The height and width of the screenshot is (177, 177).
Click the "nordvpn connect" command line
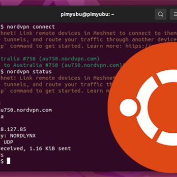click(28, 27)
